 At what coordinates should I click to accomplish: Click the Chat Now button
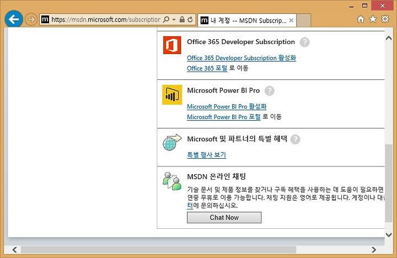224,218
